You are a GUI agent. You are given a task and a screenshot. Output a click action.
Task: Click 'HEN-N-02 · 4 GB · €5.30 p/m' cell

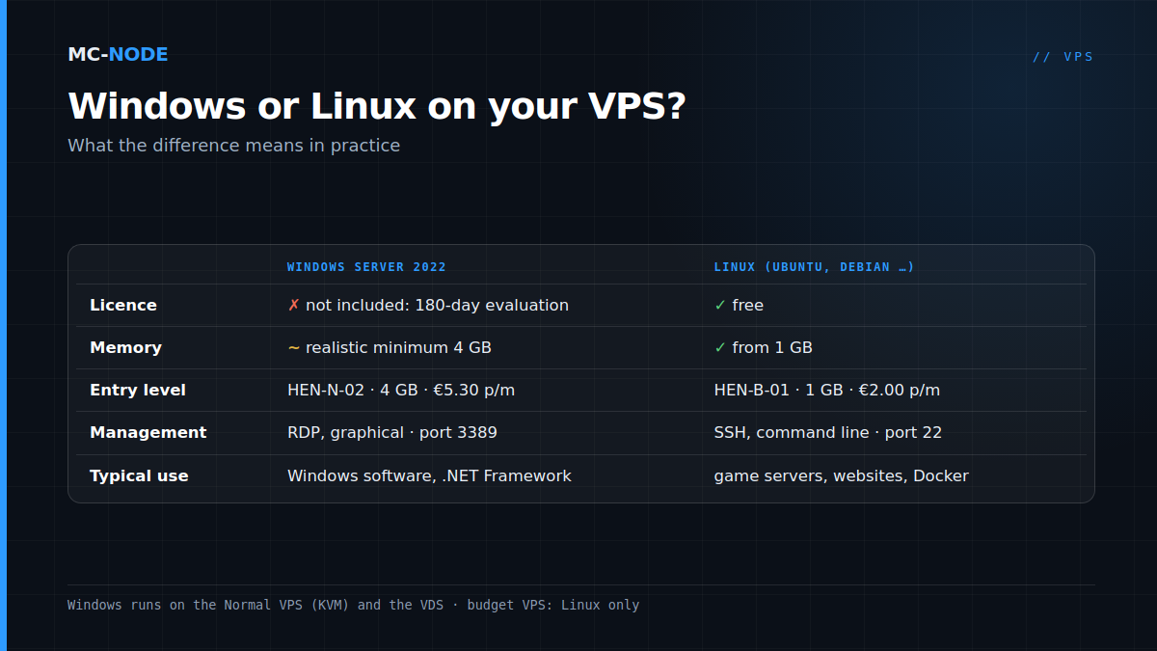click(401, 390)
